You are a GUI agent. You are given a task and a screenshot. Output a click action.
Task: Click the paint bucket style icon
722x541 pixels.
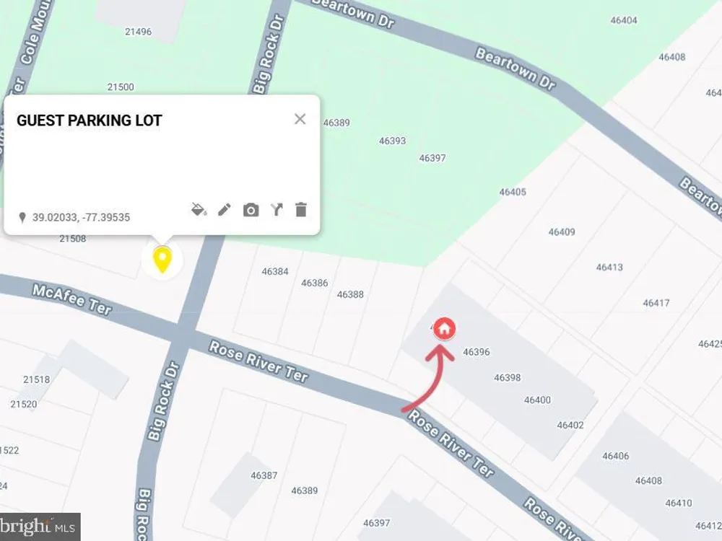pyautogui.click(x=199, y=210)
